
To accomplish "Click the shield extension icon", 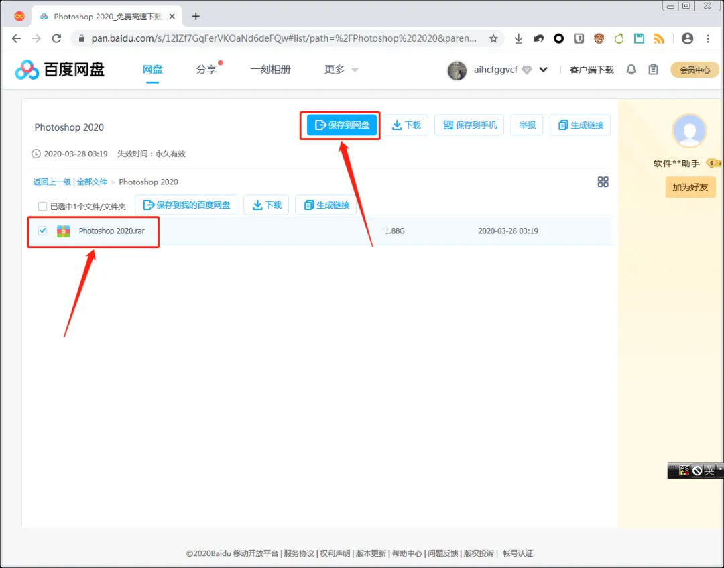I will [579, 38].
